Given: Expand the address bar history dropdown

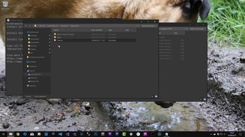Looking at the screenshot, I should [136, 26].
